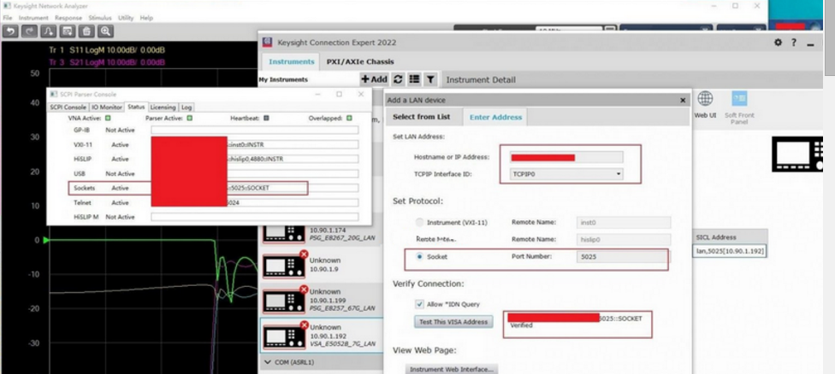
Task: Open the Help menu
Action: [146, 18]
